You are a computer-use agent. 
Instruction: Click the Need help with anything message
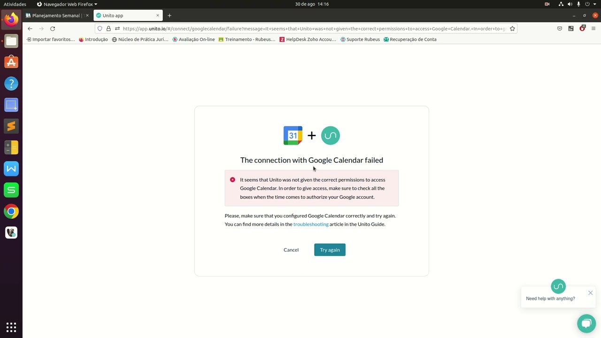pos(550,299)
